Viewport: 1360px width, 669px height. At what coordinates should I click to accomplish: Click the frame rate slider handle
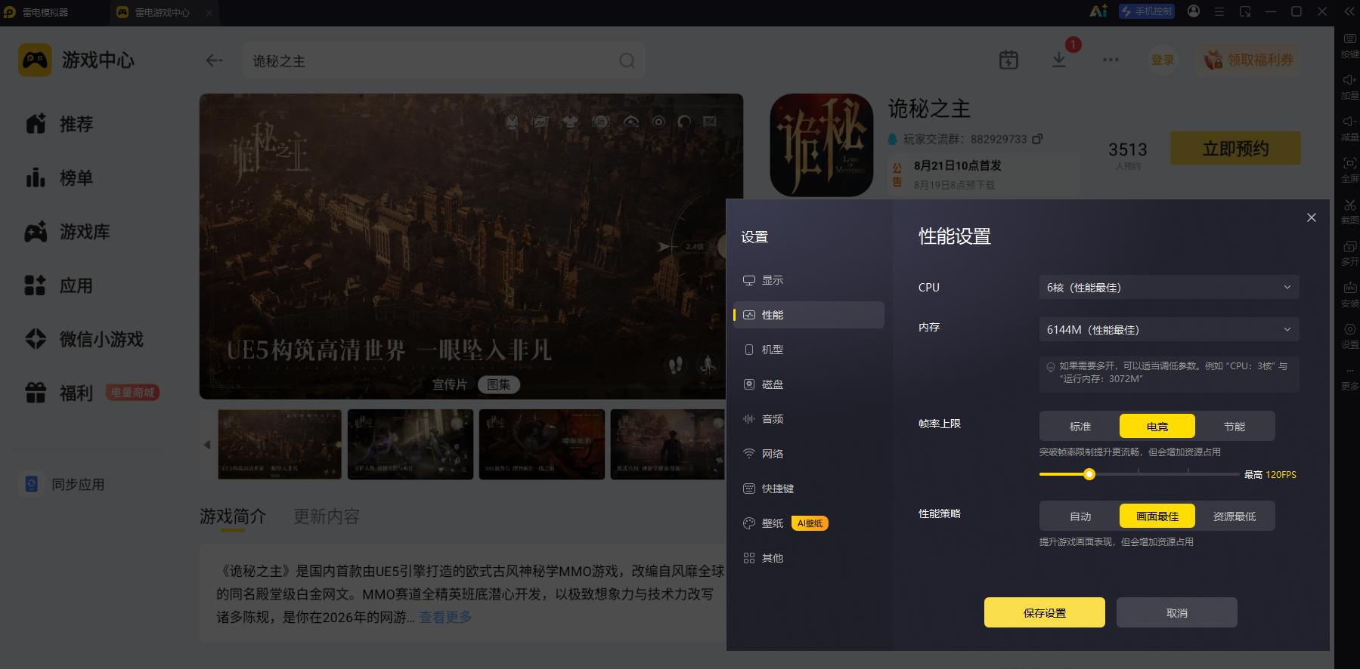pos(1089,474)
